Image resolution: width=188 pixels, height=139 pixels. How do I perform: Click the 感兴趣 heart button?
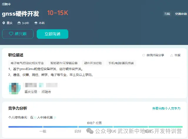coord(18,34)
